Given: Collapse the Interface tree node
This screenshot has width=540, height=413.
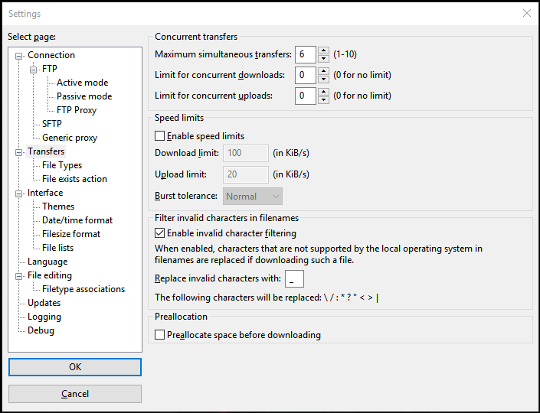Looking at the screenshot, I should (19, 193).
